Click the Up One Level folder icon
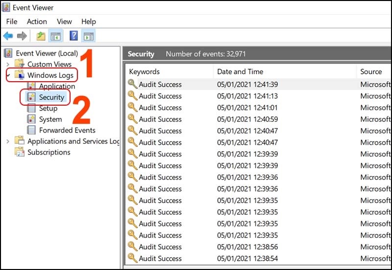 (x=41, y=36)
